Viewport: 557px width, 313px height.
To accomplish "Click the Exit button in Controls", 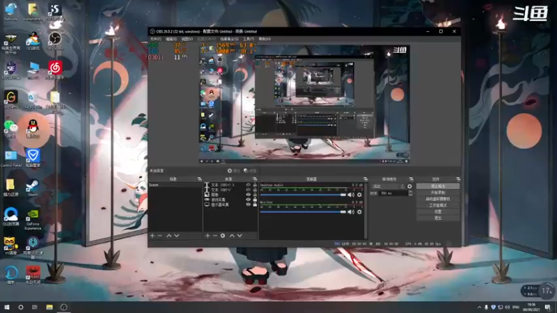I will click(438, 218).
